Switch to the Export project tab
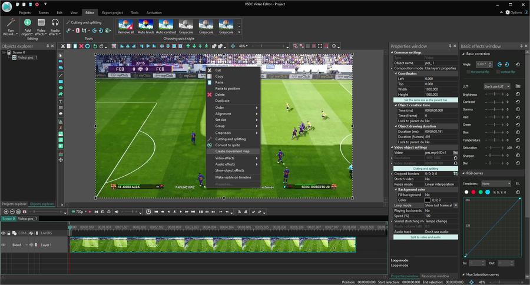 [112, 12]
